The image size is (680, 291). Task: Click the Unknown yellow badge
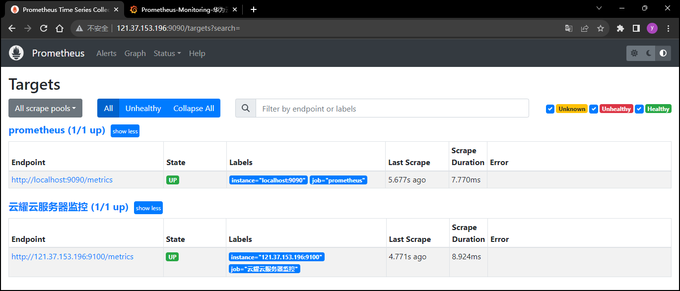pos(572,109)
